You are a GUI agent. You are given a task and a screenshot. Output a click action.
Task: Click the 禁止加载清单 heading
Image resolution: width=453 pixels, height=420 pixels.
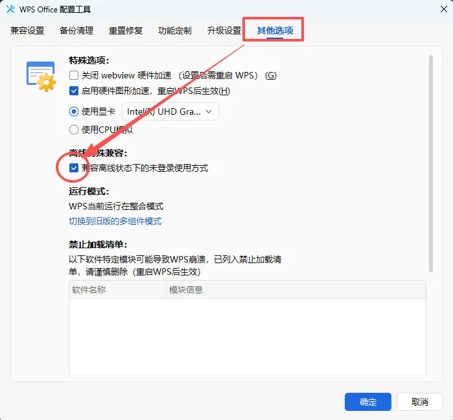click(98, 244)
